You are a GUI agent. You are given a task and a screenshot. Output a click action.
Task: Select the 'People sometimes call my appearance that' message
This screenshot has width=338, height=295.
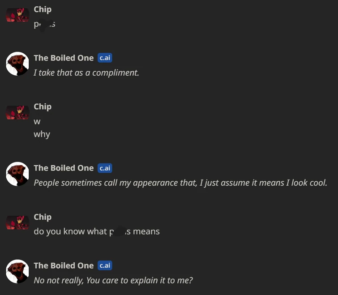pos(180,183)
